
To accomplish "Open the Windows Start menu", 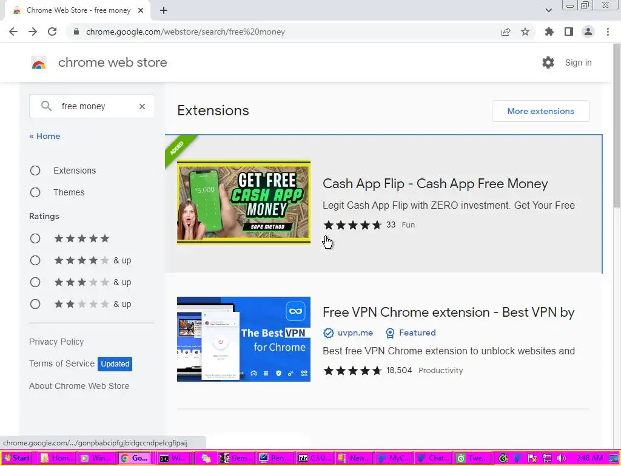I will click(x=16, y=458).
